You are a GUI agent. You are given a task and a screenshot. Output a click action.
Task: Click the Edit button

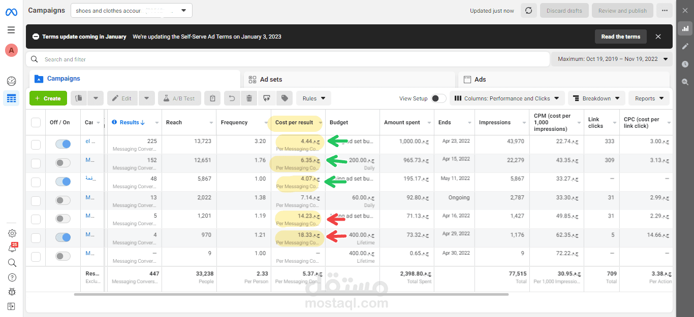point(122,98)
